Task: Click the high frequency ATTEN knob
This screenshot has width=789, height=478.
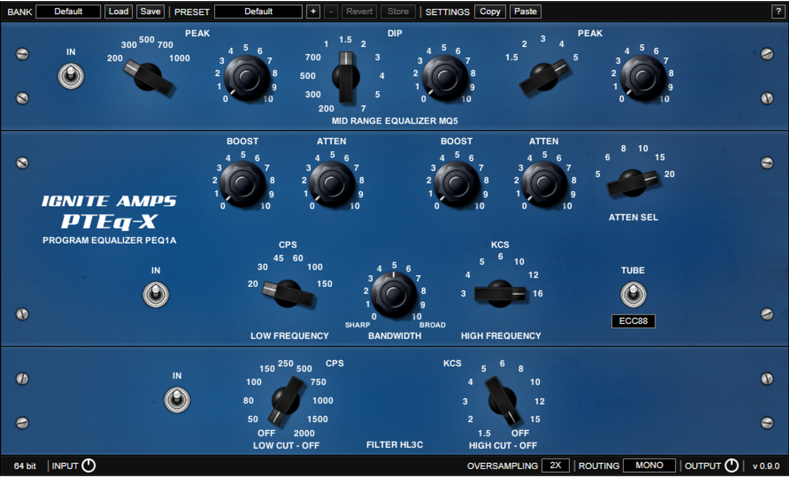Action: [544, 184]
